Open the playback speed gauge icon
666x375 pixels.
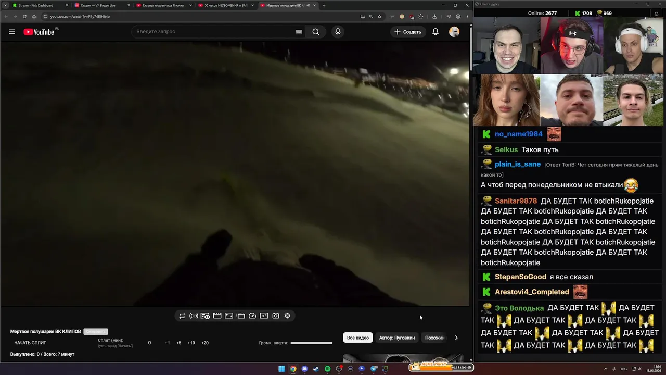(252, 316)
